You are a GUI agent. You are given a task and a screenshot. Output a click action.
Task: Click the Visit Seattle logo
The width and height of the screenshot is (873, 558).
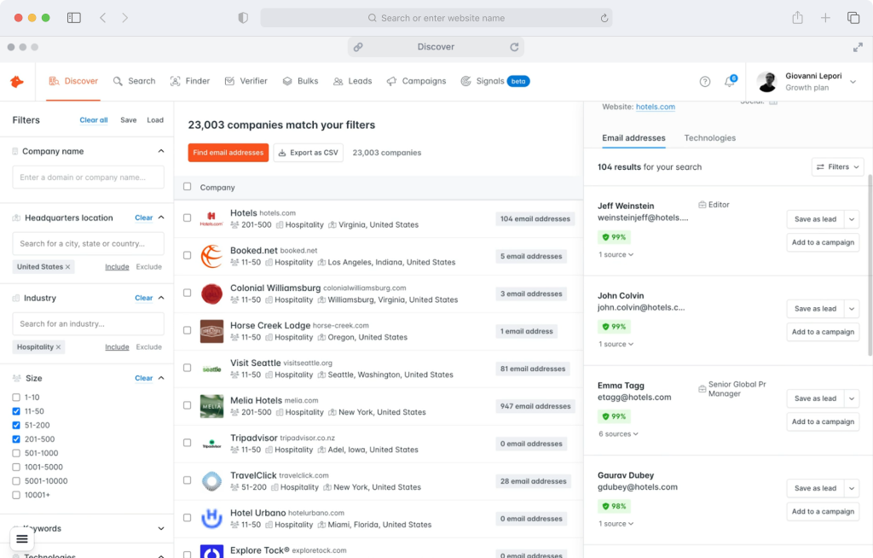point(211,369)
